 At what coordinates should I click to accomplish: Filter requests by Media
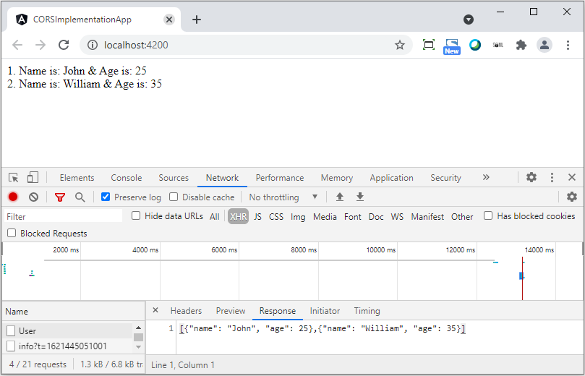coord(325,217)
